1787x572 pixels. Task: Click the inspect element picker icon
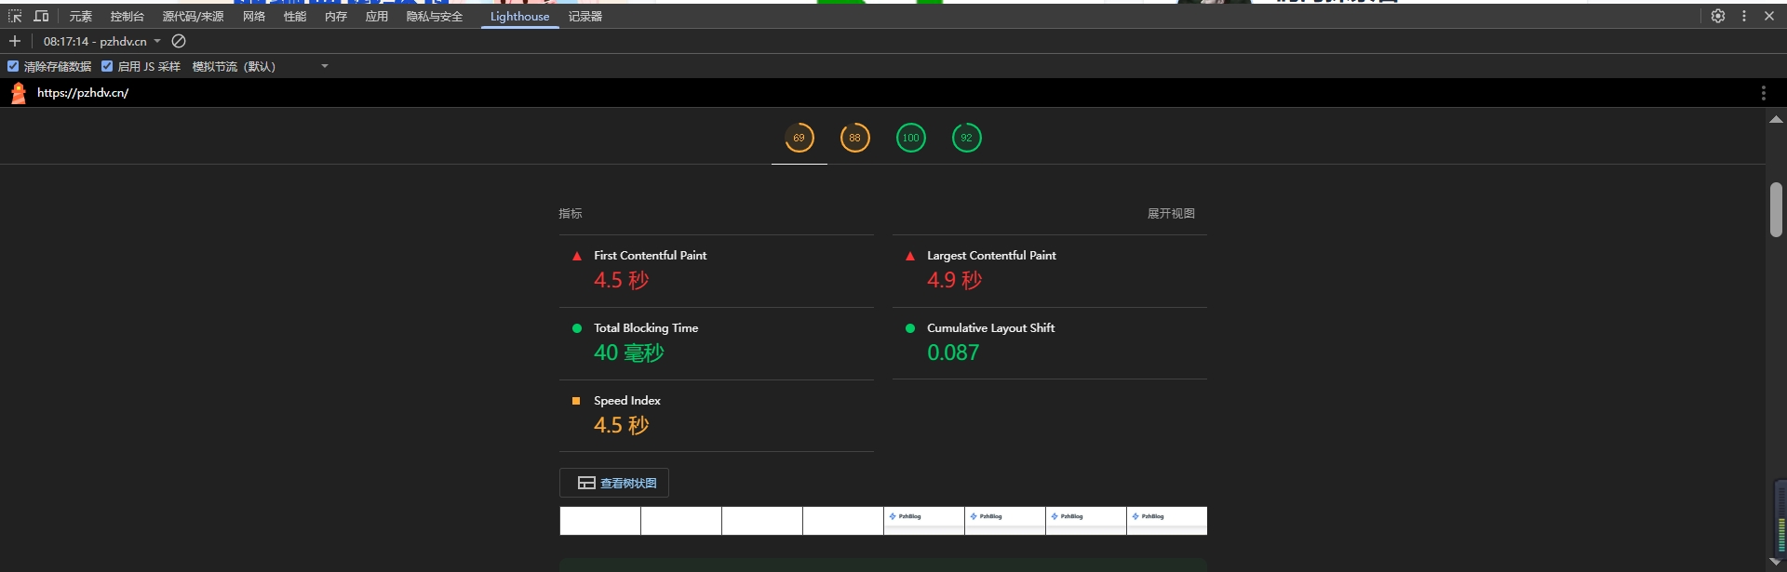pos(15,16)
